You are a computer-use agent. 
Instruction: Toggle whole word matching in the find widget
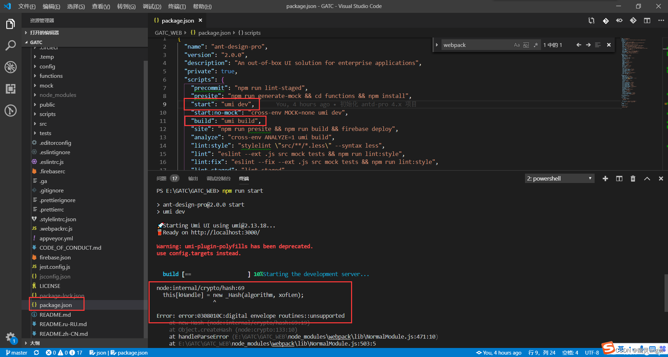tap(526, 45)
